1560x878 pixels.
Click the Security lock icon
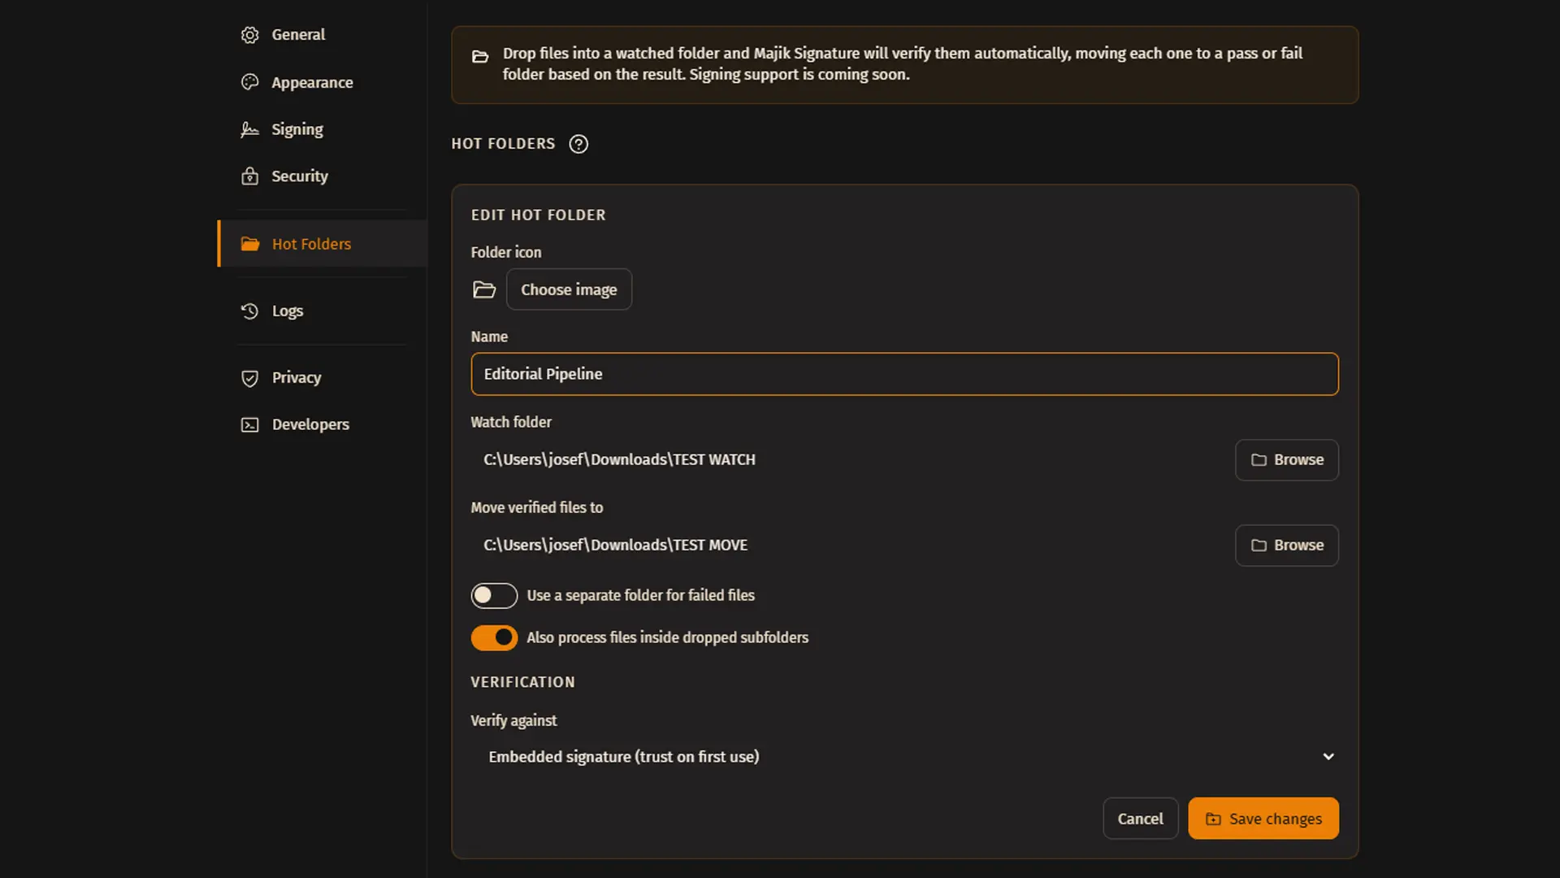pos(249,176)
